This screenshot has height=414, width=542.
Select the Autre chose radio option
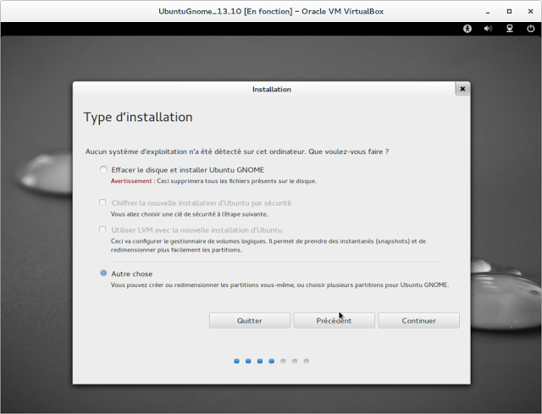103,273
